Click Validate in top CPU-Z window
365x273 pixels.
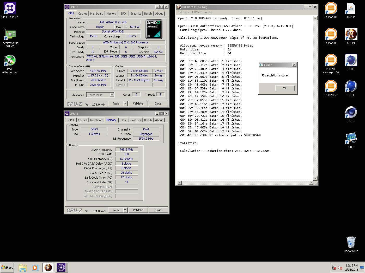(x=138, y=103)
